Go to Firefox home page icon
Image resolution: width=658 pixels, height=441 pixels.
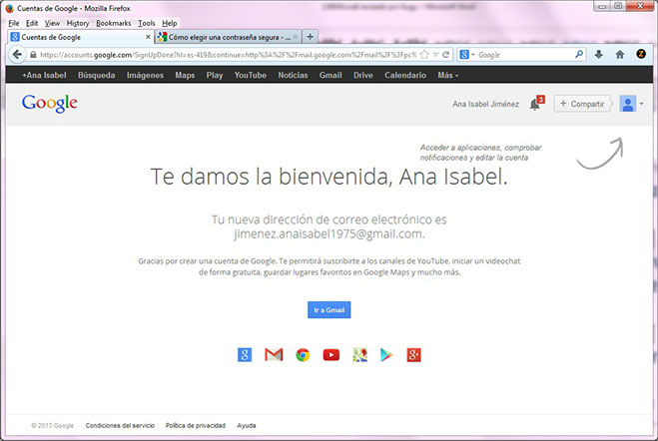click(620, 54)
